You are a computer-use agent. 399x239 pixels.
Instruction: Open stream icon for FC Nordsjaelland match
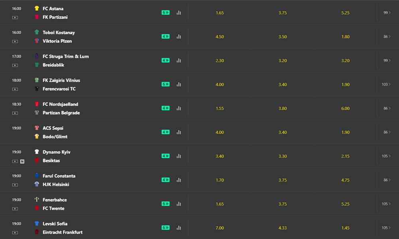pyautogui.click(x=15, y=113)
